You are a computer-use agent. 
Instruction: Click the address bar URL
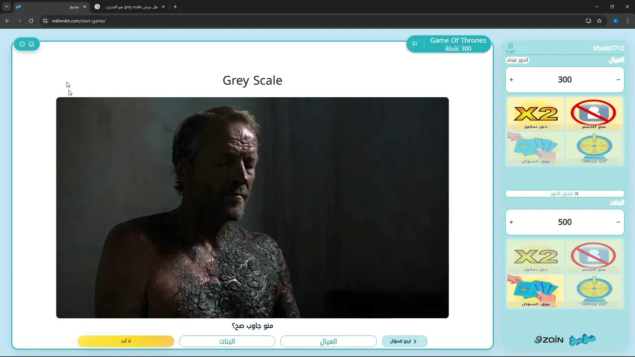coord(78,21)
